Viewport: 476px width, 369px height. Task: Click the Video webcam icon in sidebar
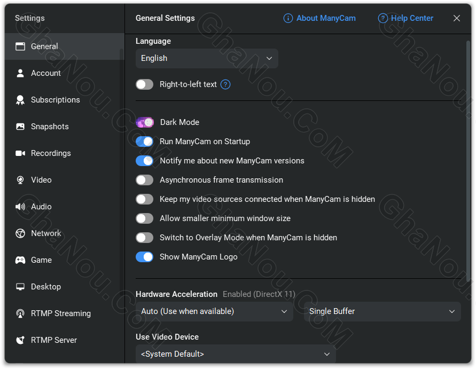coord(20,180)
